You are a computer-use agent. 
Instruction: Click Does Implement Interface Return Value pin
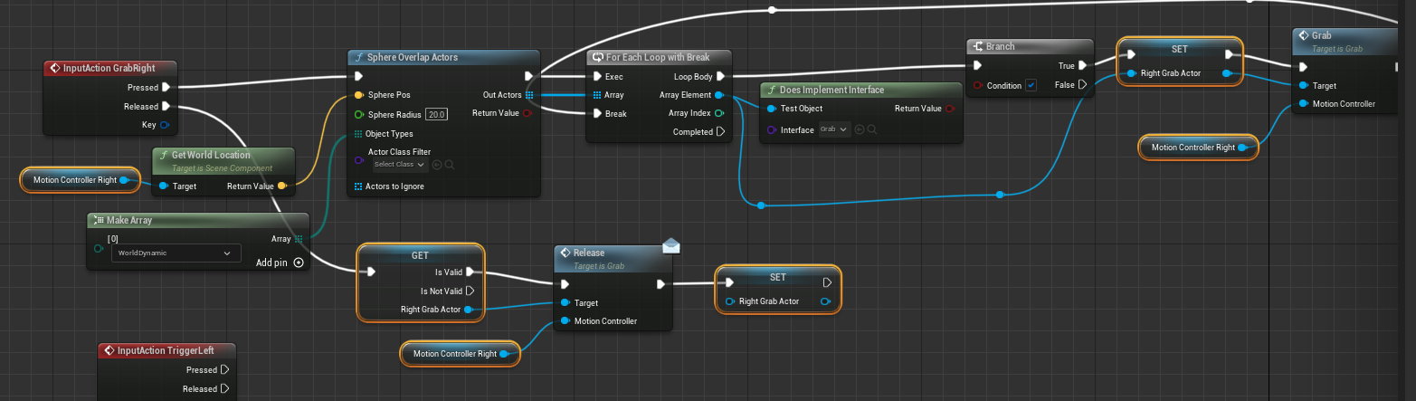tap(950, 109)
